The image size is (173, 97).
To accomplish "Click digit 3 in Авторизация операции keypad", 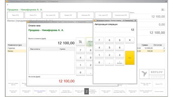I will (119, 55).
